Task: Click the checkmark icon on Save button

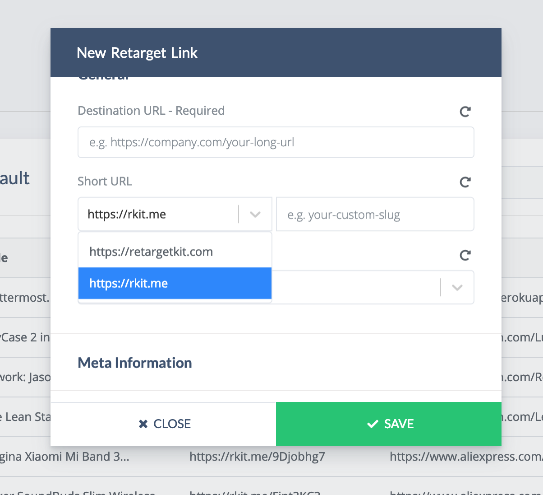Action: pos(373,424)
